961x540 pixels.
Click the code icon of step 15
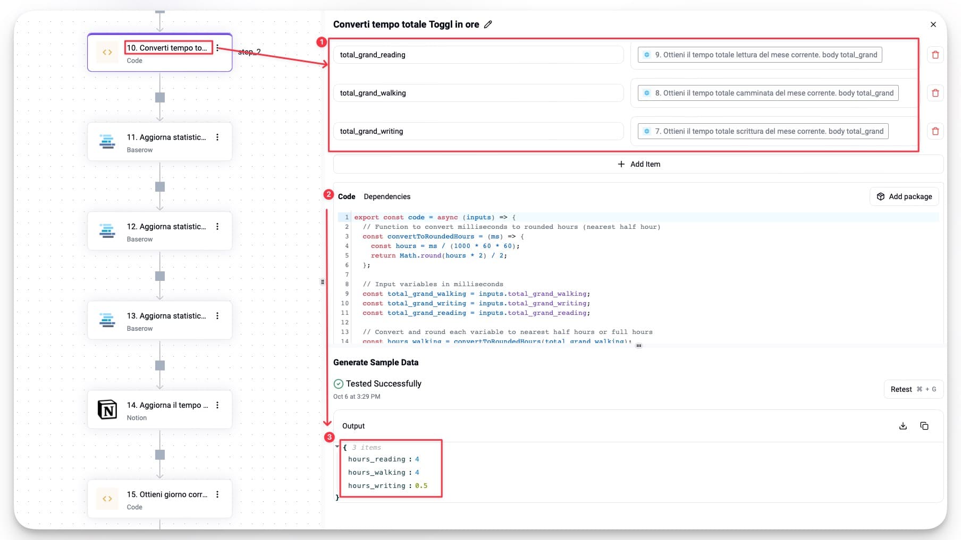click(107, 499)
